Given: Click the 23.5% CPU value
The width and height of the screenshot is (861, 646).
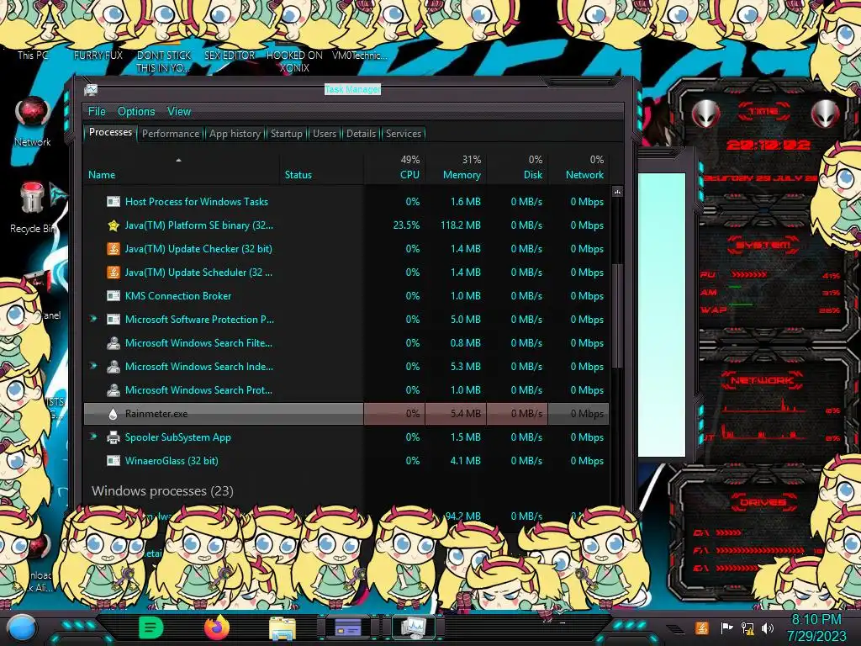Looking at the screenshot, I should [406, 225].
